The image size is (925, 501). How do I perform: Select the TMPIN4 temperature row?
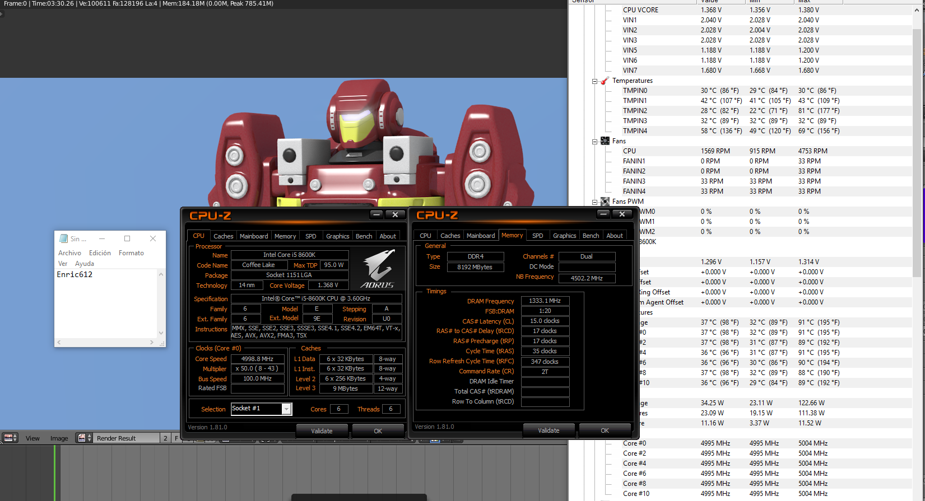tap(740, 131)
